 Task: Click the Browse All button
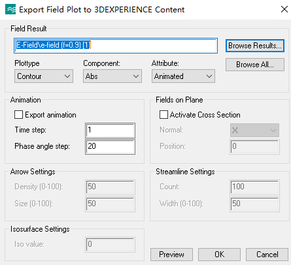pos(255,65)
